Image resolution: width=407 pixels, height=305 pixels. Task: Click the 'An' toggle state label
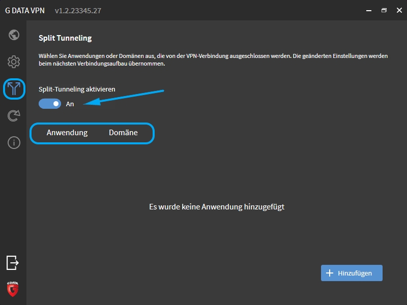pyautogui.click(x=70, y=104)
